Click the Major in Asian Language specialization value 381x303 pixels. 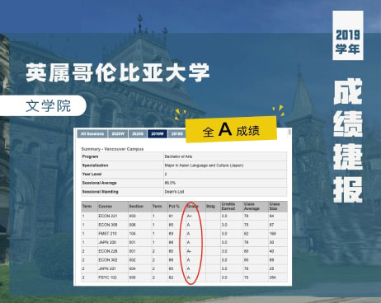click(204, 165)
